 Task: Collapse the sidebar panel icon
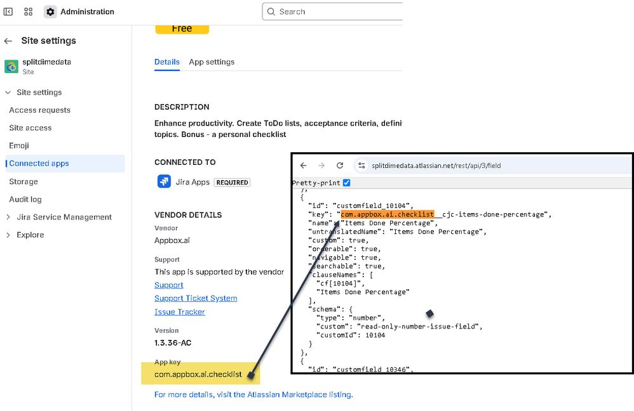(x=8, y=11)
